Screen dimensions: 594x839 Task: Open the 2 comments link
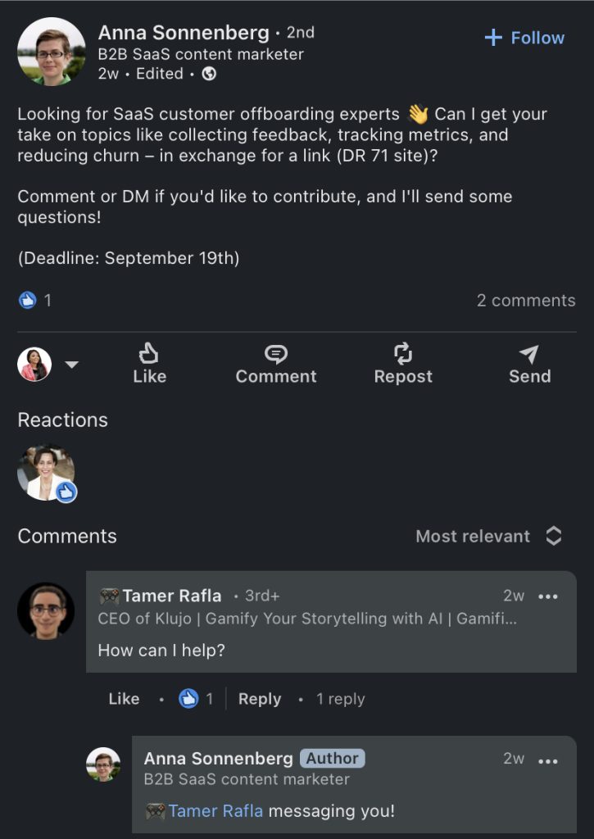[526, 301]
